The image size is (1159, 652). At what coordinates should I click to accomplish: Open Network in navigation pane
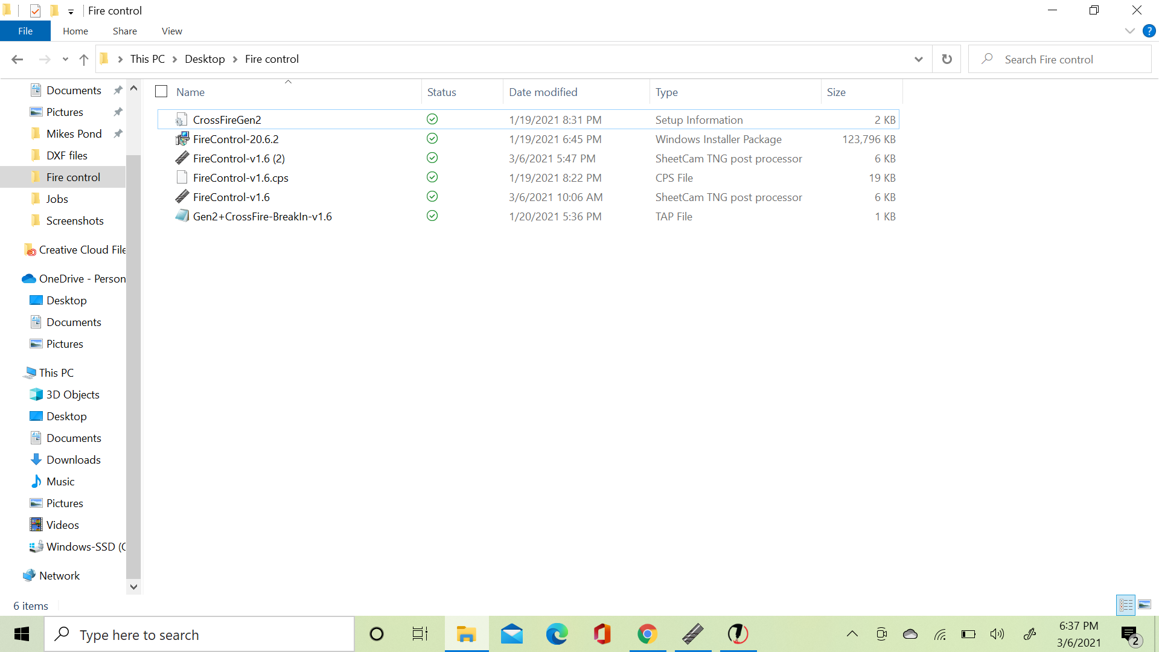click(59, 575)
